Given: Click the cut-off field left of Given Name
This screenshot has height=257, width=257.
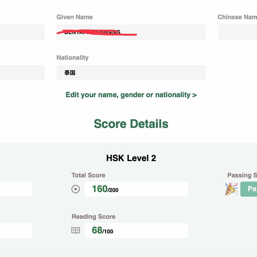Looking at the screenshot, I should [22, 32].
